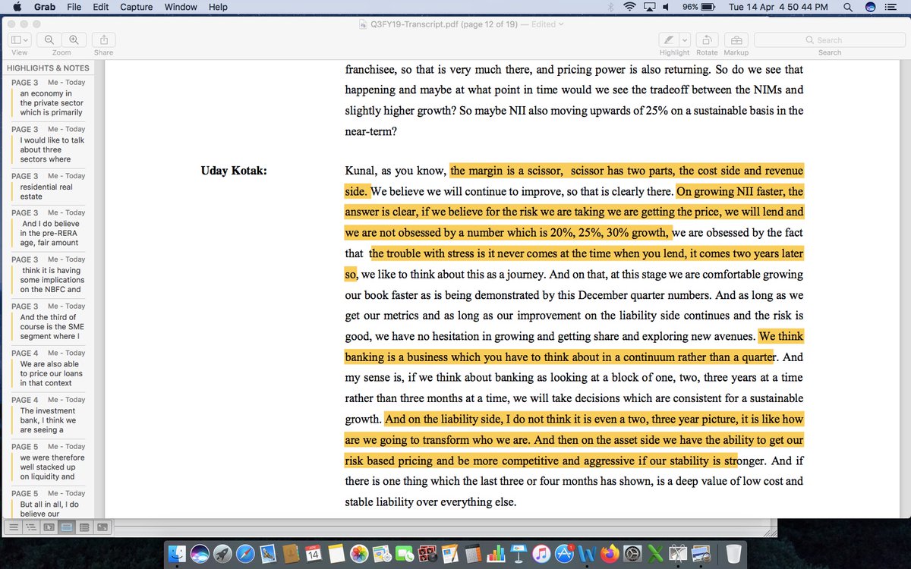
Task: Open Safari compass in the Dock
Action: pyautogui.click(x=245, y=554)
